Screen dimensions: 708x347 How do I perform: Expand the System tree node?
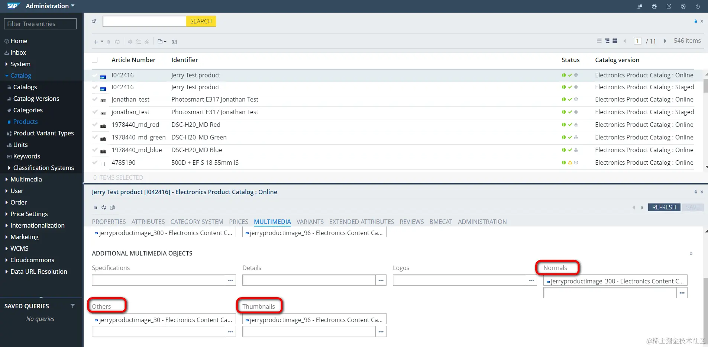(6, 64)
